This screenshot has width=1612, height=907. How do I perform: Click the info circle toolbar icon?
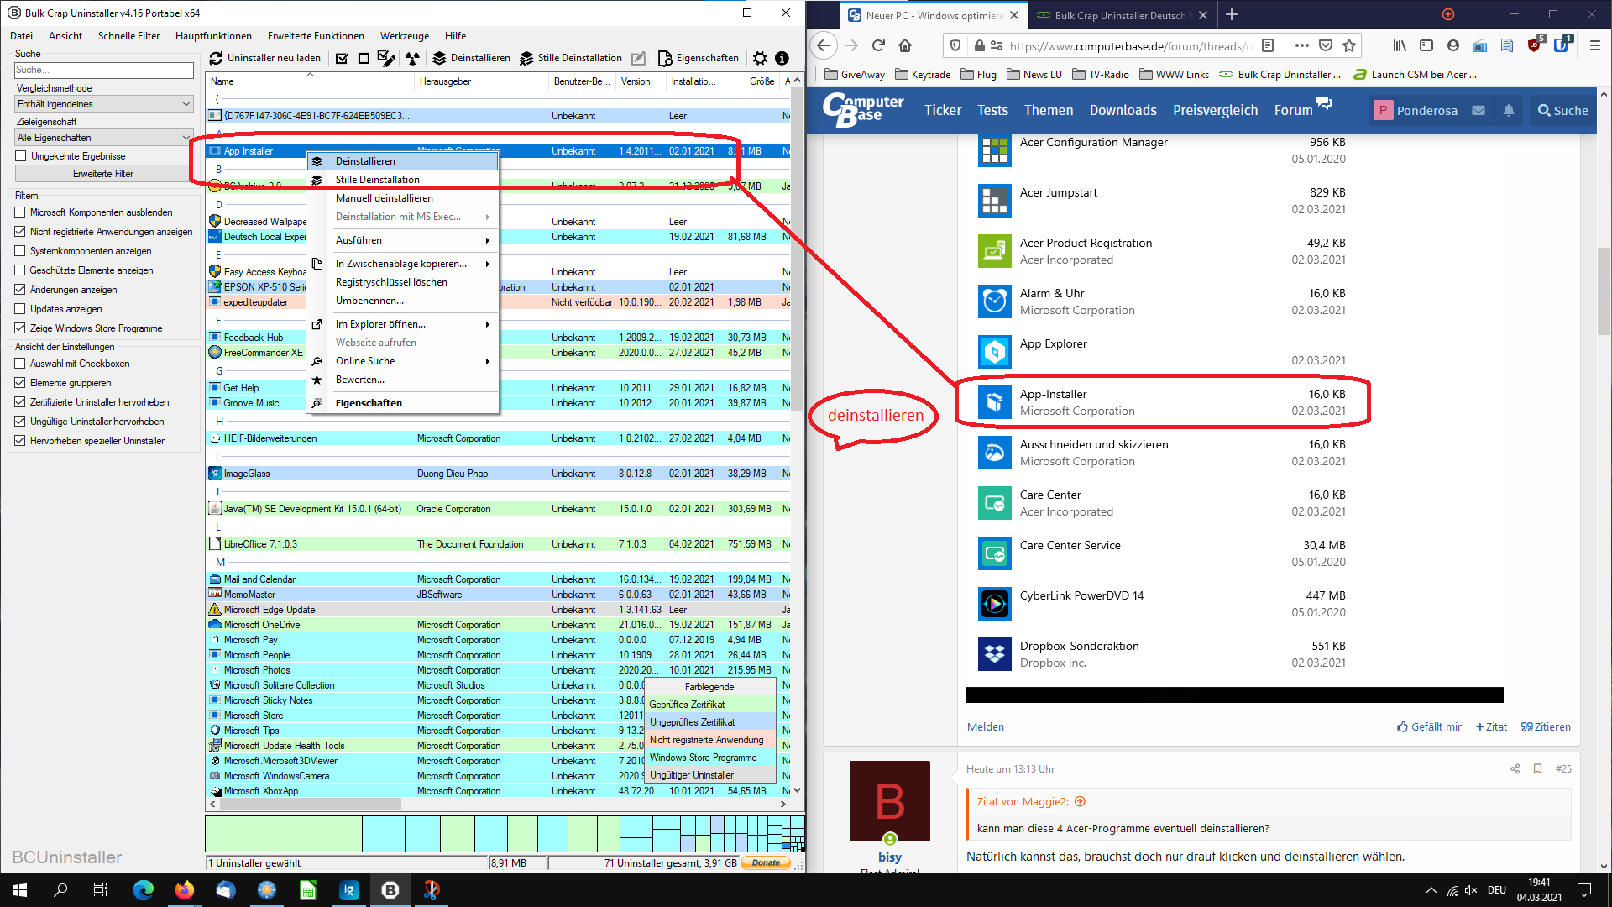(x=782, y=58)
